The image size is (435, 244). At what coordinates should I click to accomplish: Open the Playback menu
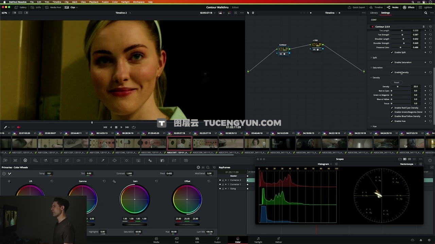94,2
